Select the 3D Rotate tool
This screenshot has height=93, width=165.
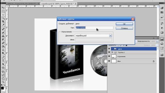click(3, 72)
